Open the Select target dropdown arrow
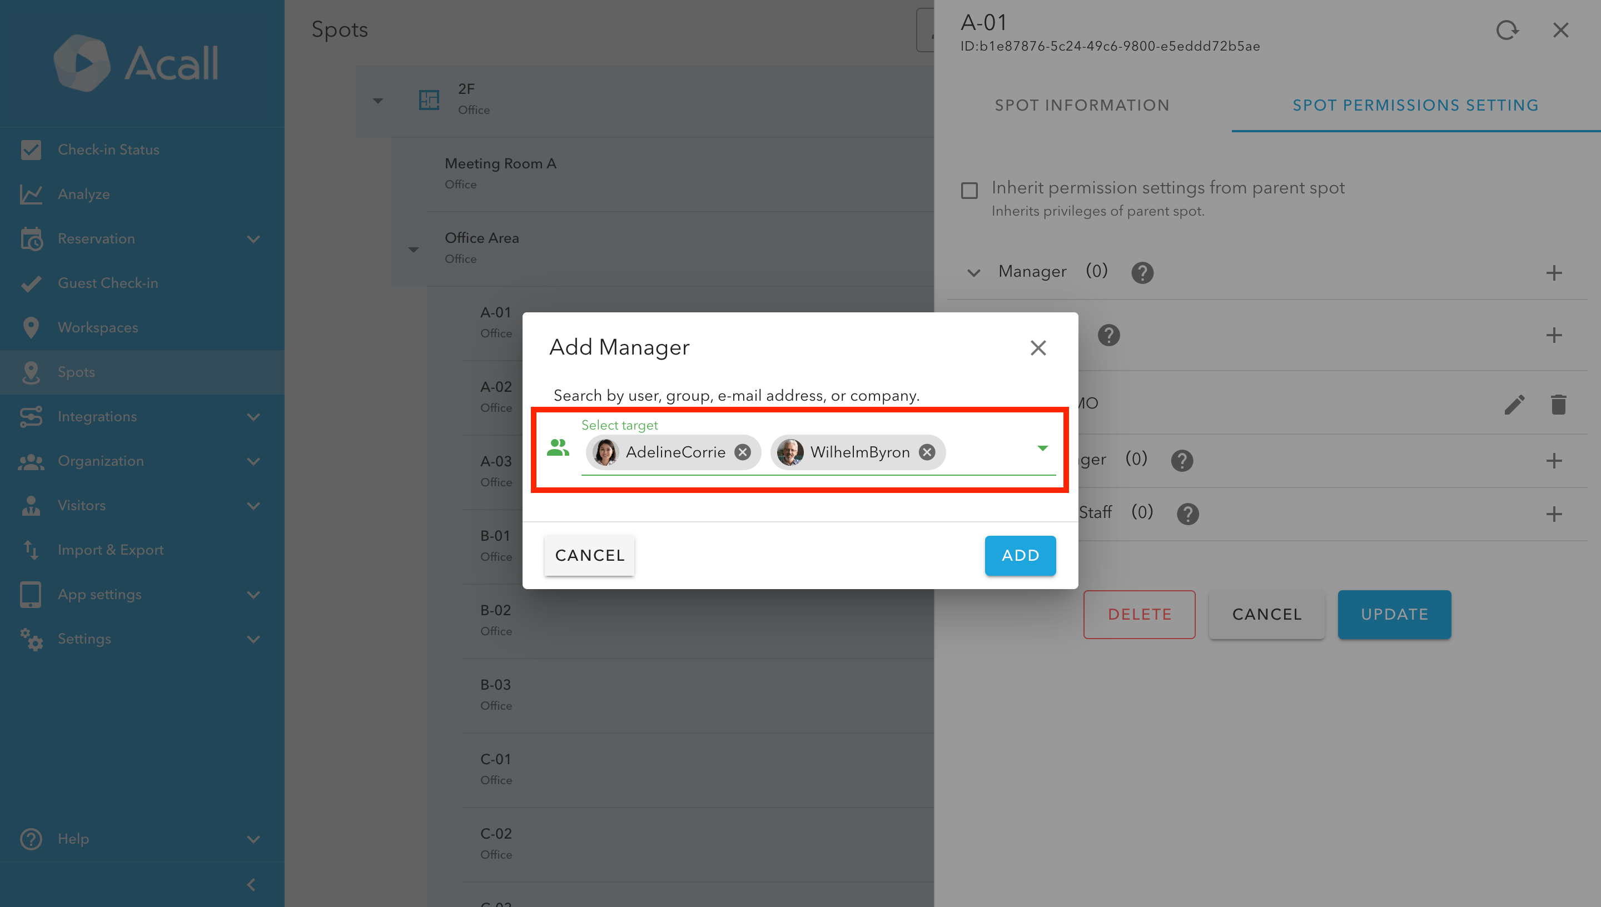Screen dimensions: 1601x907 (x=1042, y=448)
